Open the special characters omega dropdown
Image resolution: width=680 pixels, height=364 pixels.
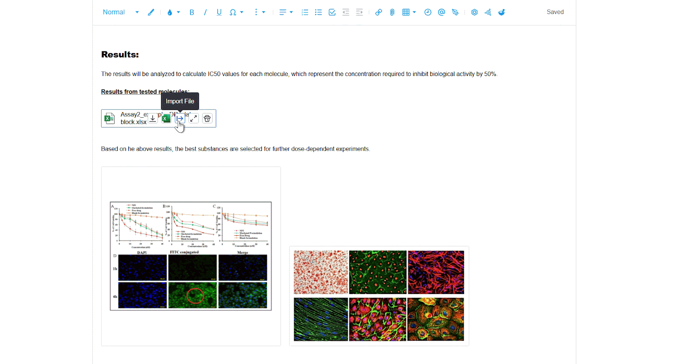[236, 12]
